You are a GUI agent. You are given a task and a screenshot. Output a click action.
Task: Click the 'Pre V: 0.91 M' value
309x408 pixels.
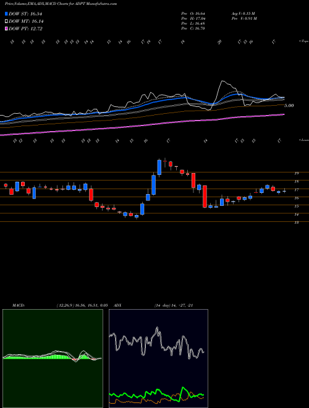tap(244, 19)
